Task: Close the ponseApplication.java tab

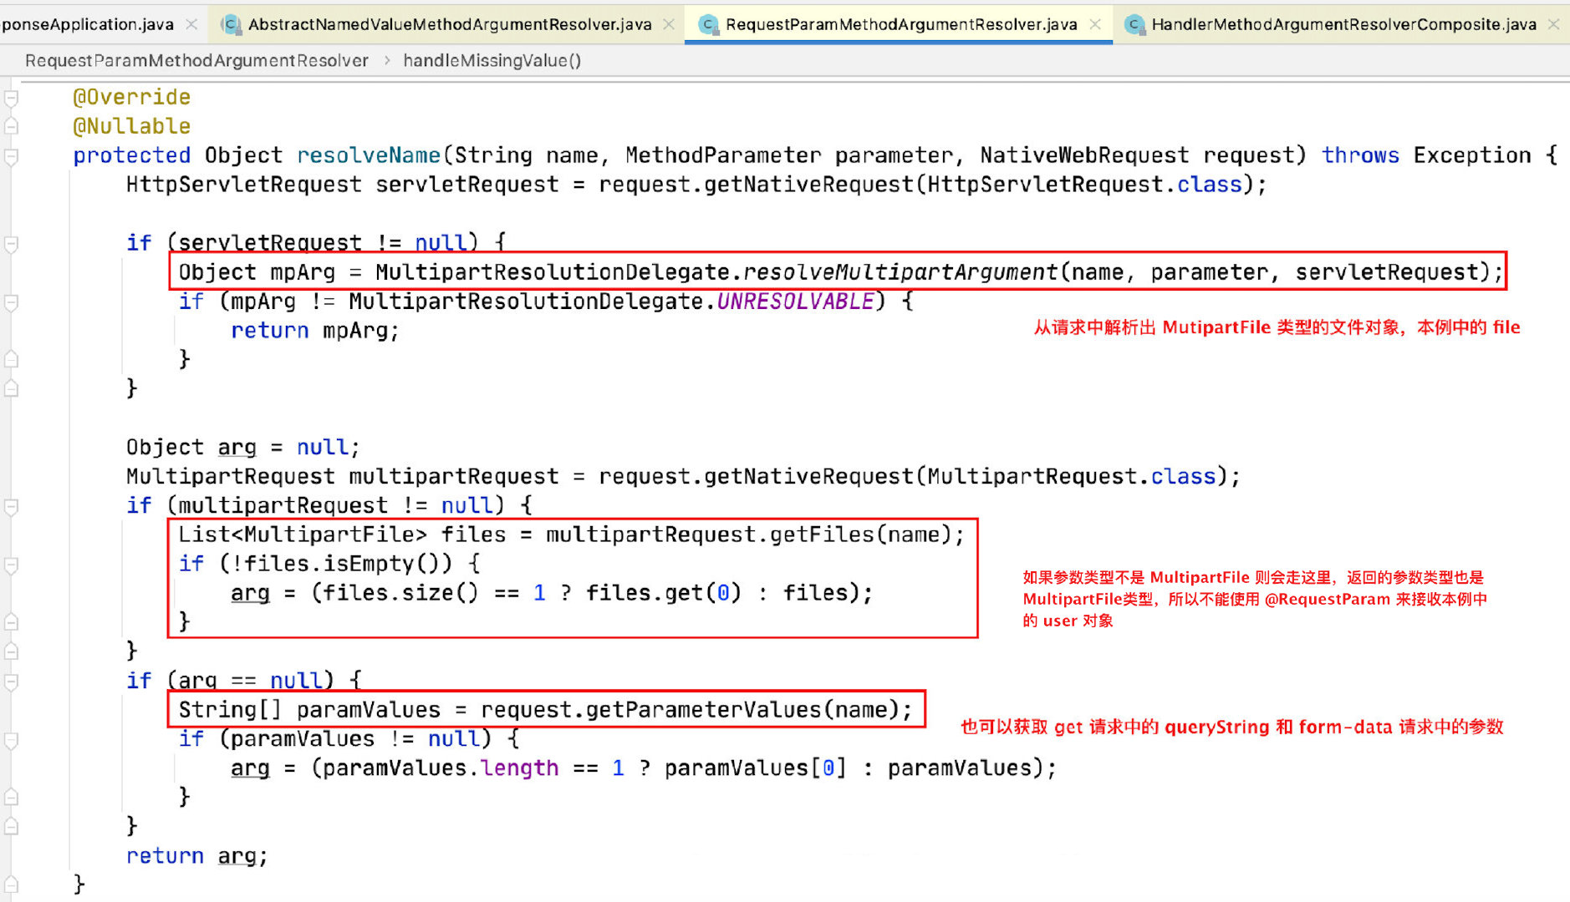Action: 191,24
